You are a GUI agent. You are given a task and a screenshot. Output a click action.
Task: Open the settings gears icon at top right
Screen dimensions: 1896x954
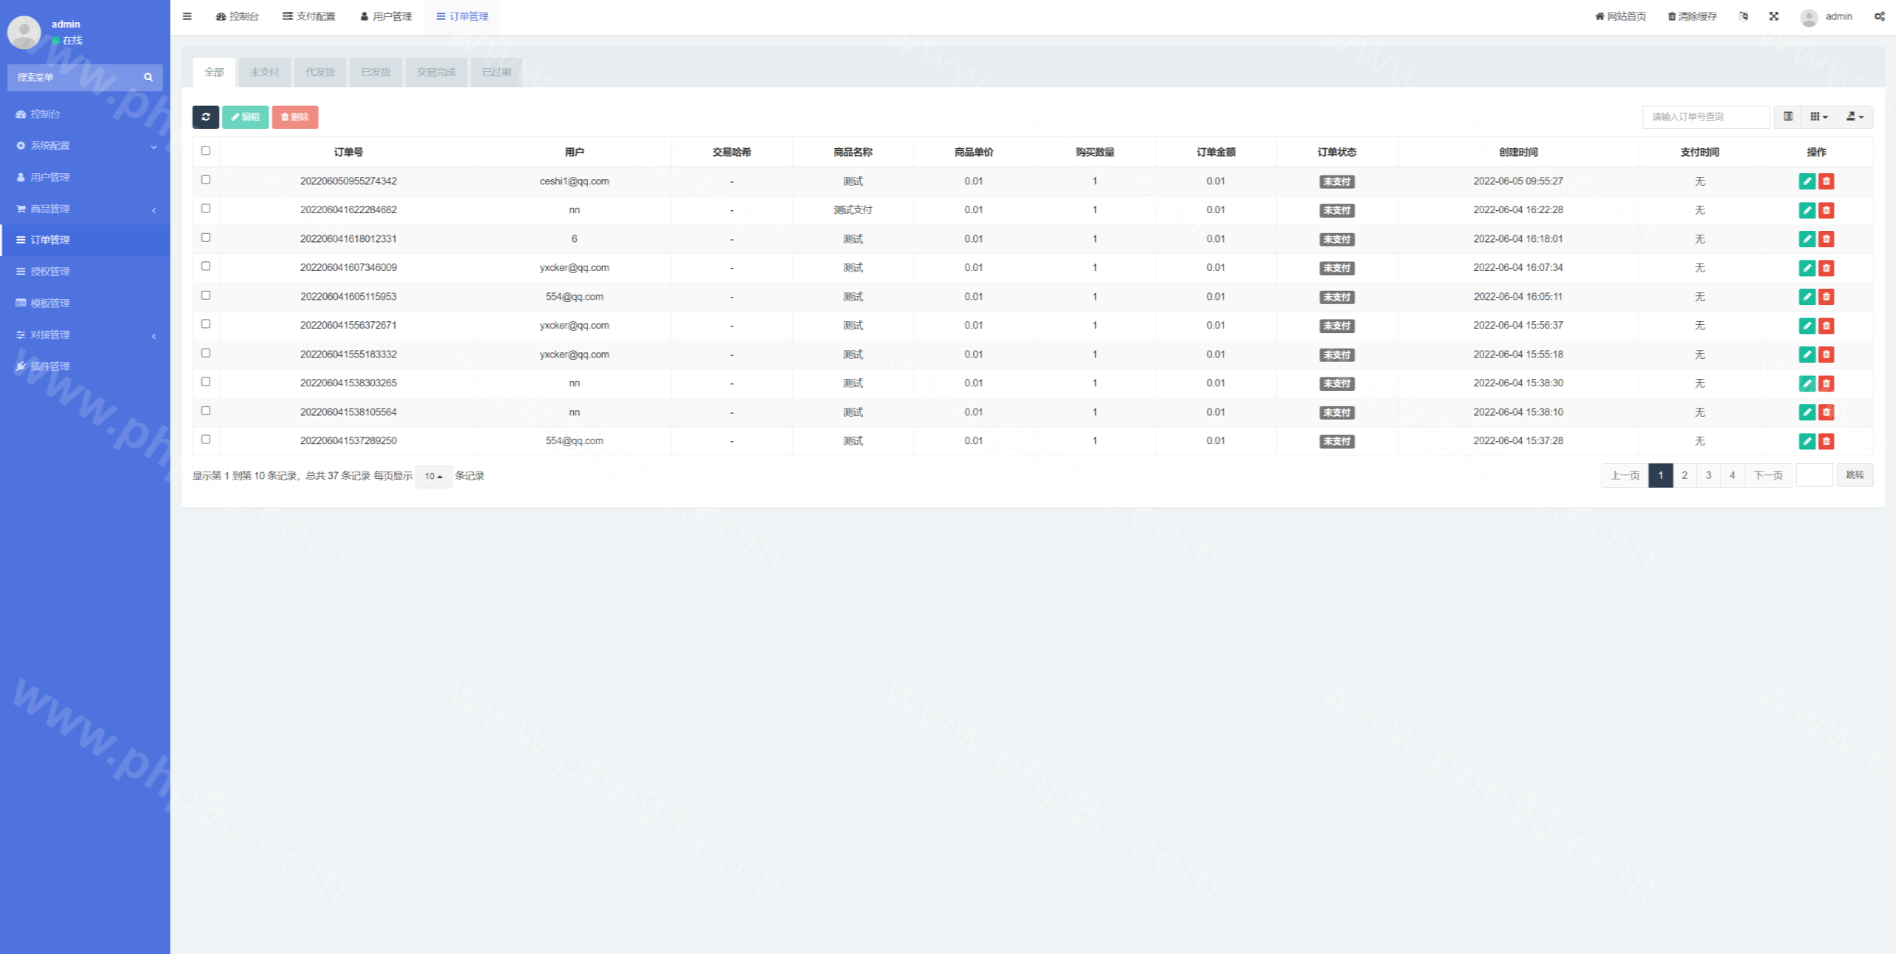[1880, 16]
